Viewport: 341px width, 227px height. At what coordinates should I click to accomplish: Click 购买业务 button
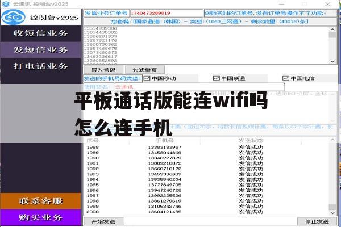pyautogui.click(x=41, y=217)
